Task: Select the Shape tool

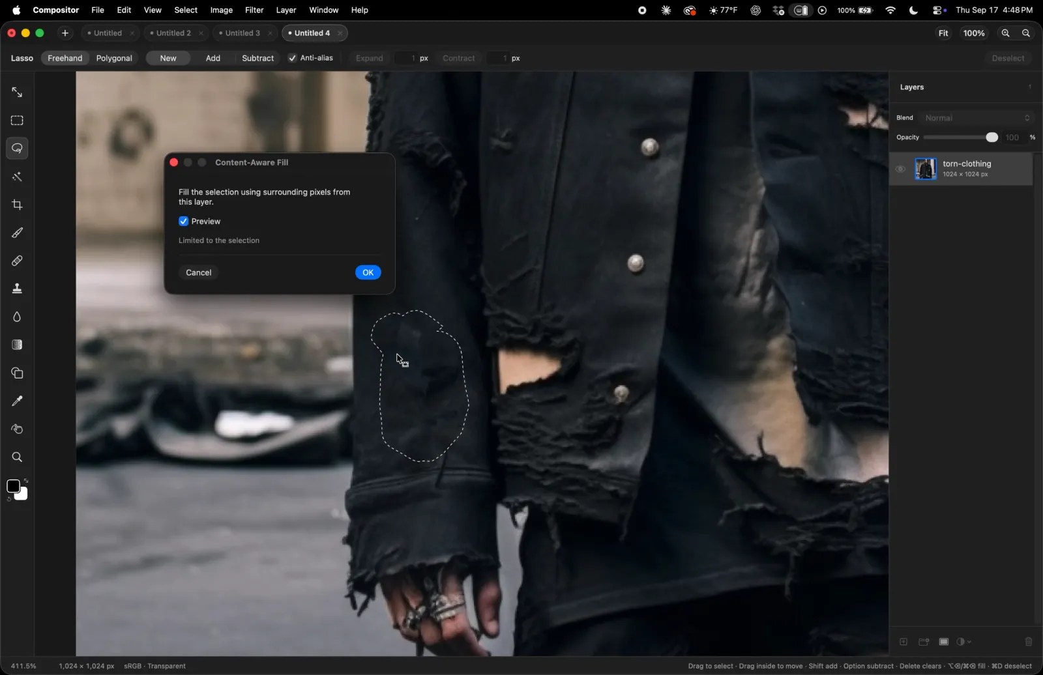Action: pyautogui.click(x=17, y=373)
